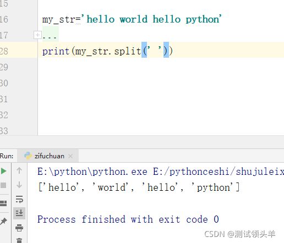Click the print statement on line 28
Viewport: 284px width, 243px height.
tap(107, 51)
